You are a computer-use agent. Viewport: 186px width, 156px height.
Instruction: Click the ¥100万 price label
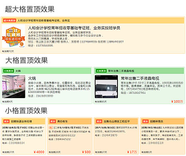177,101
